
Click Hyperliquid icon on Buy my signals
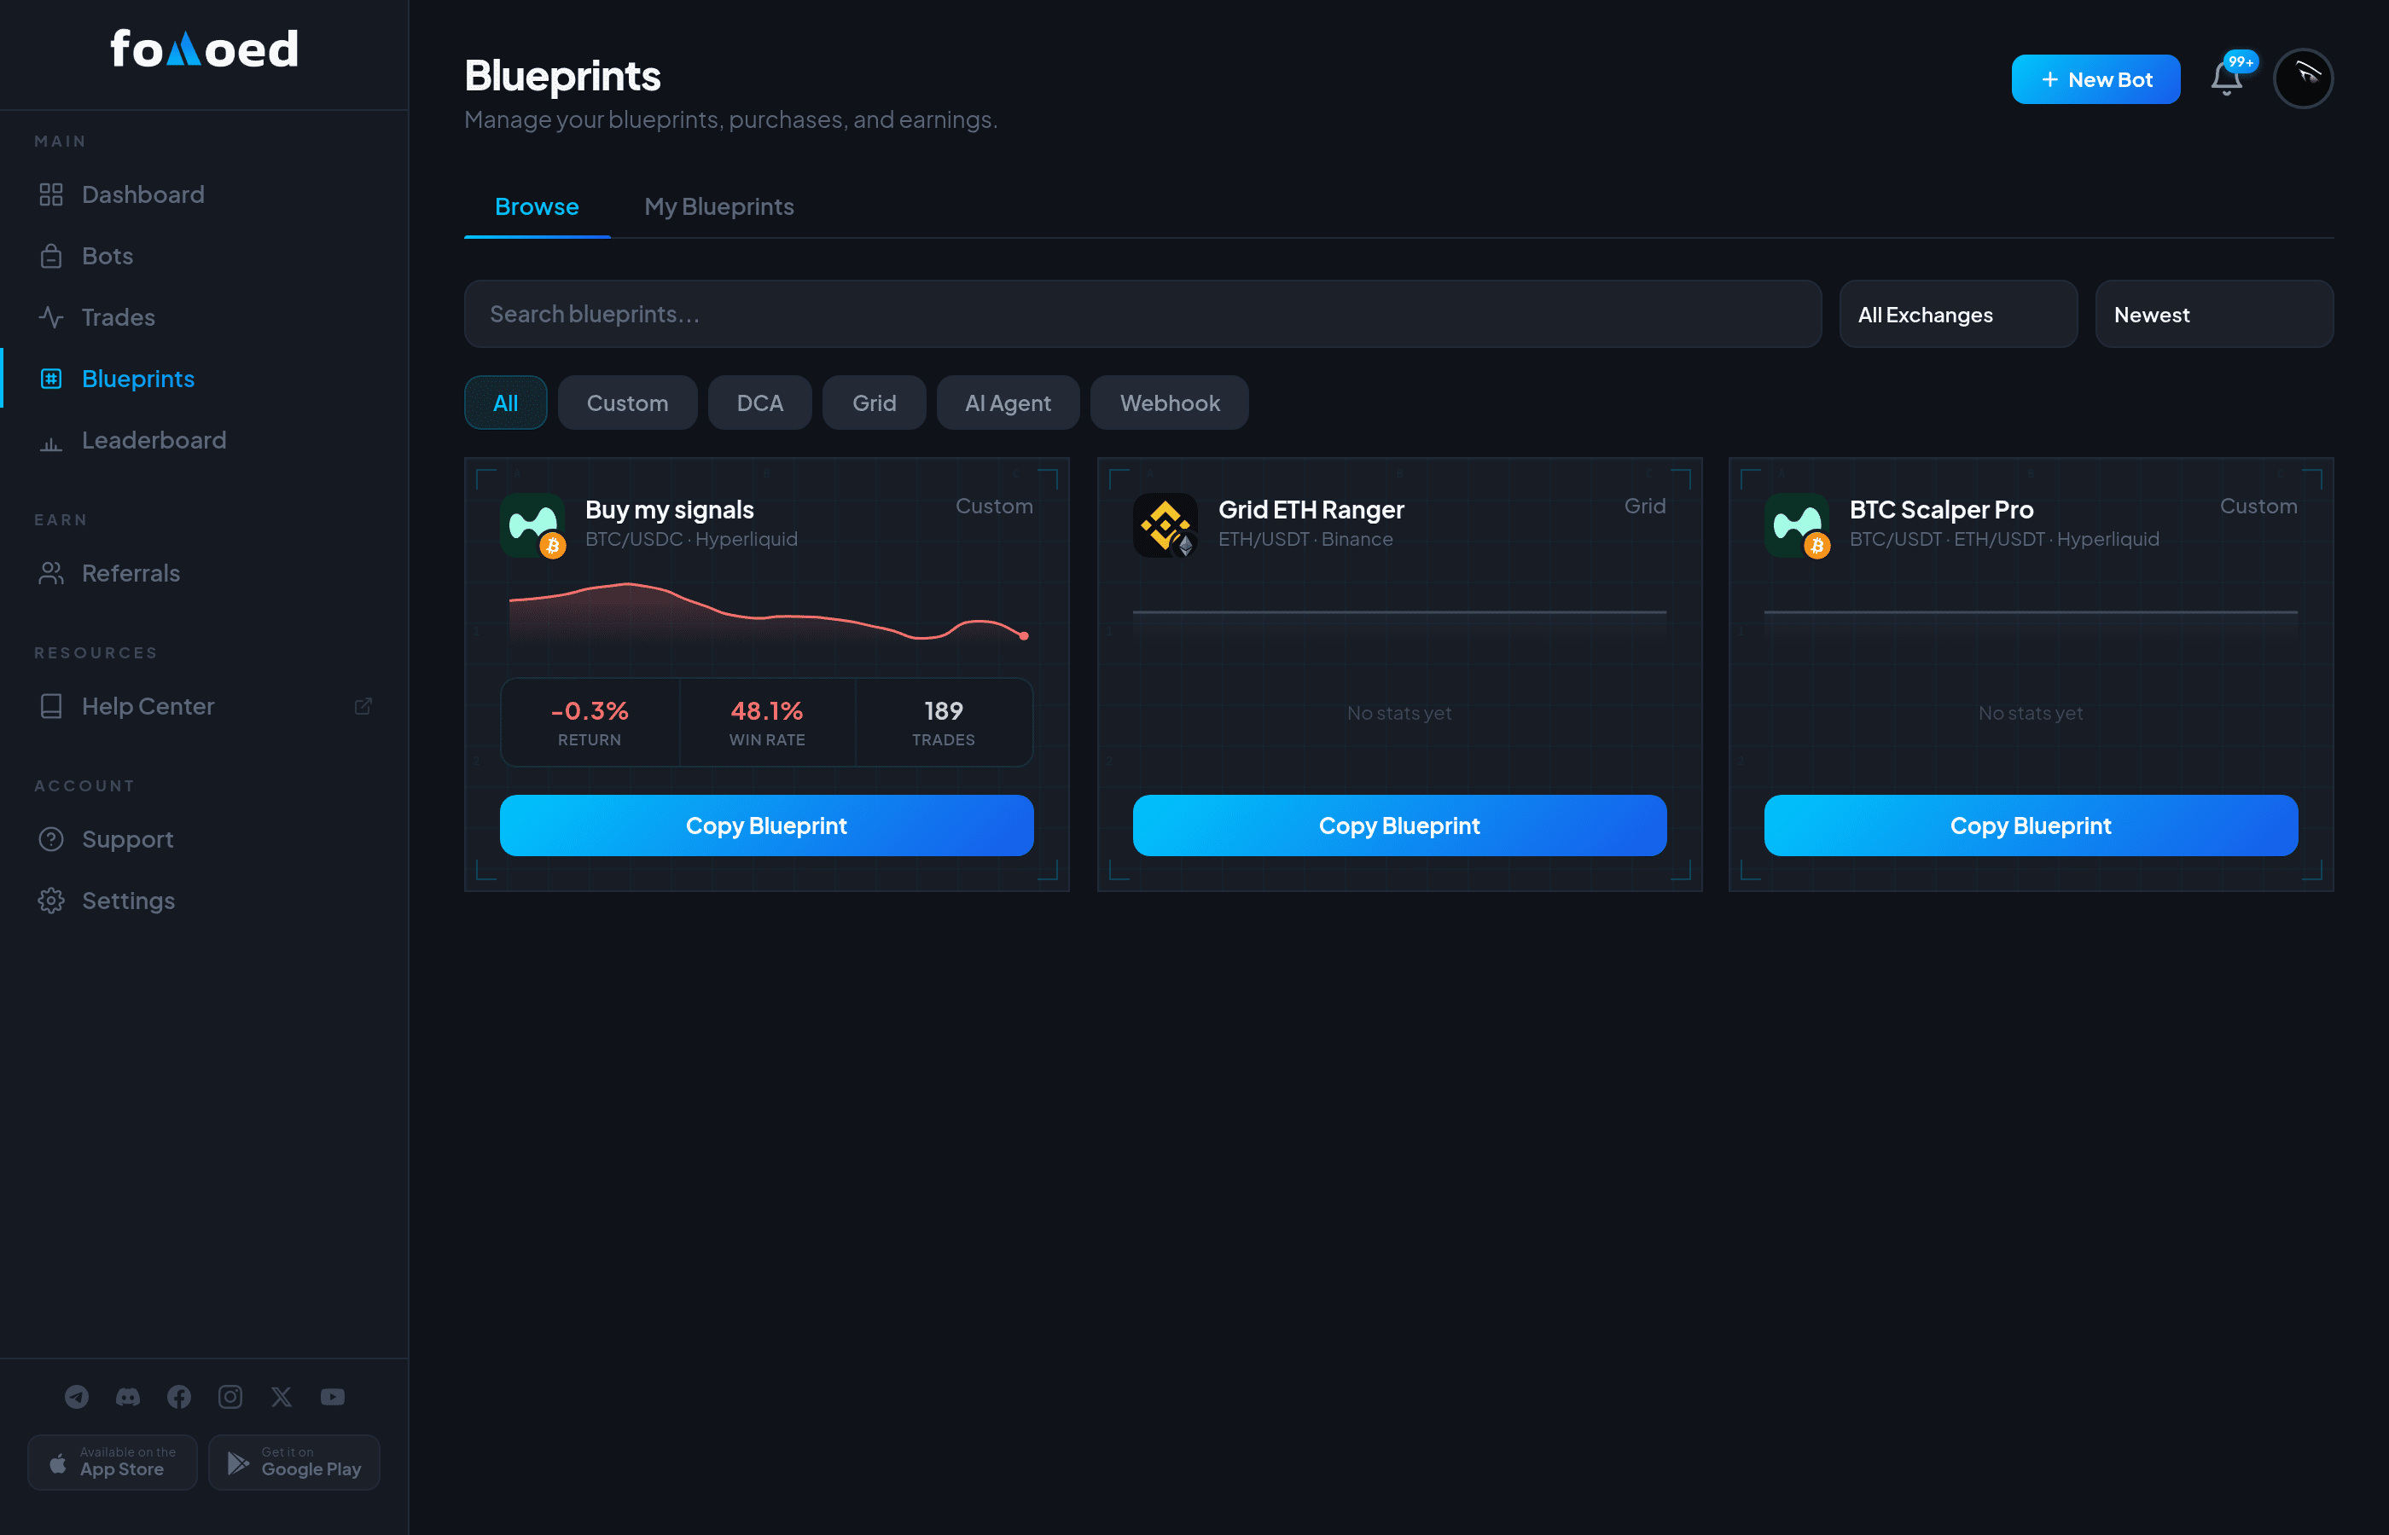532,525
